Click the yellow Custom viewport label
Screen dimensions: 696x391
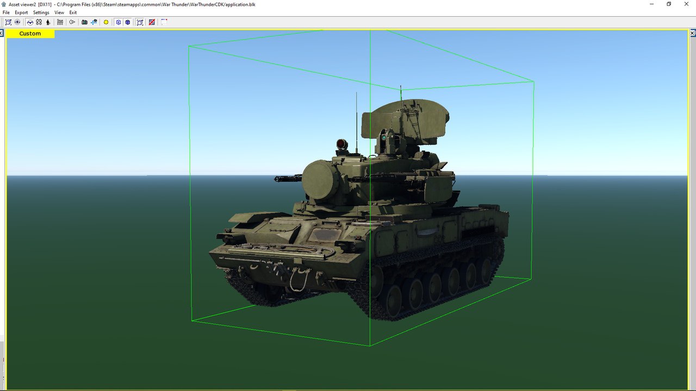pyautogui.click(x=30, y=34)
